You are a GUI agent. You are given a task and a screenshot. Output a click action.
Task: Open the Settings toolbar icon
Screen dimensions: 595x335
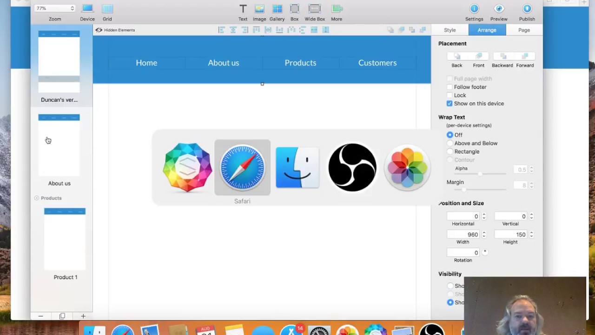474,9
